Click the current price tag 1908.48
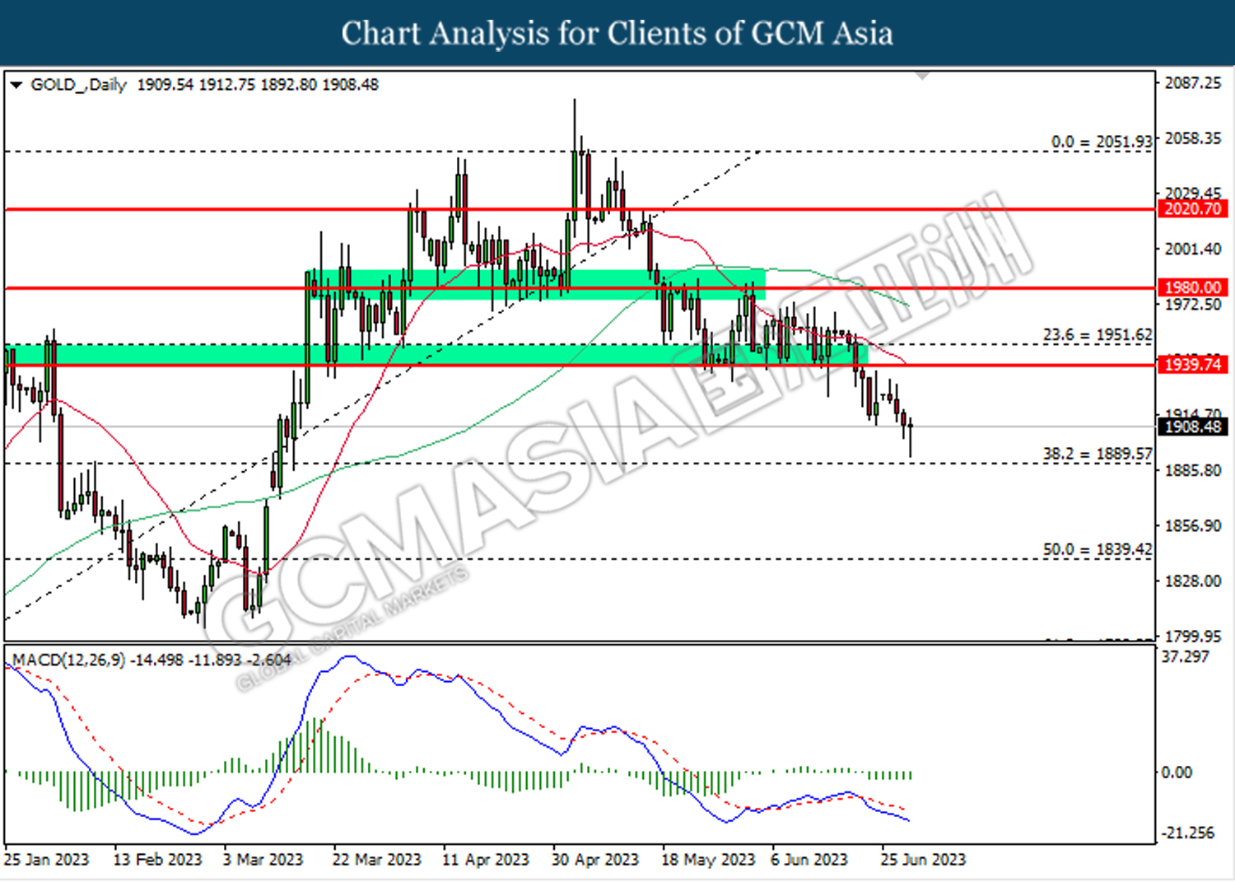 click(x=1192, y=427)
